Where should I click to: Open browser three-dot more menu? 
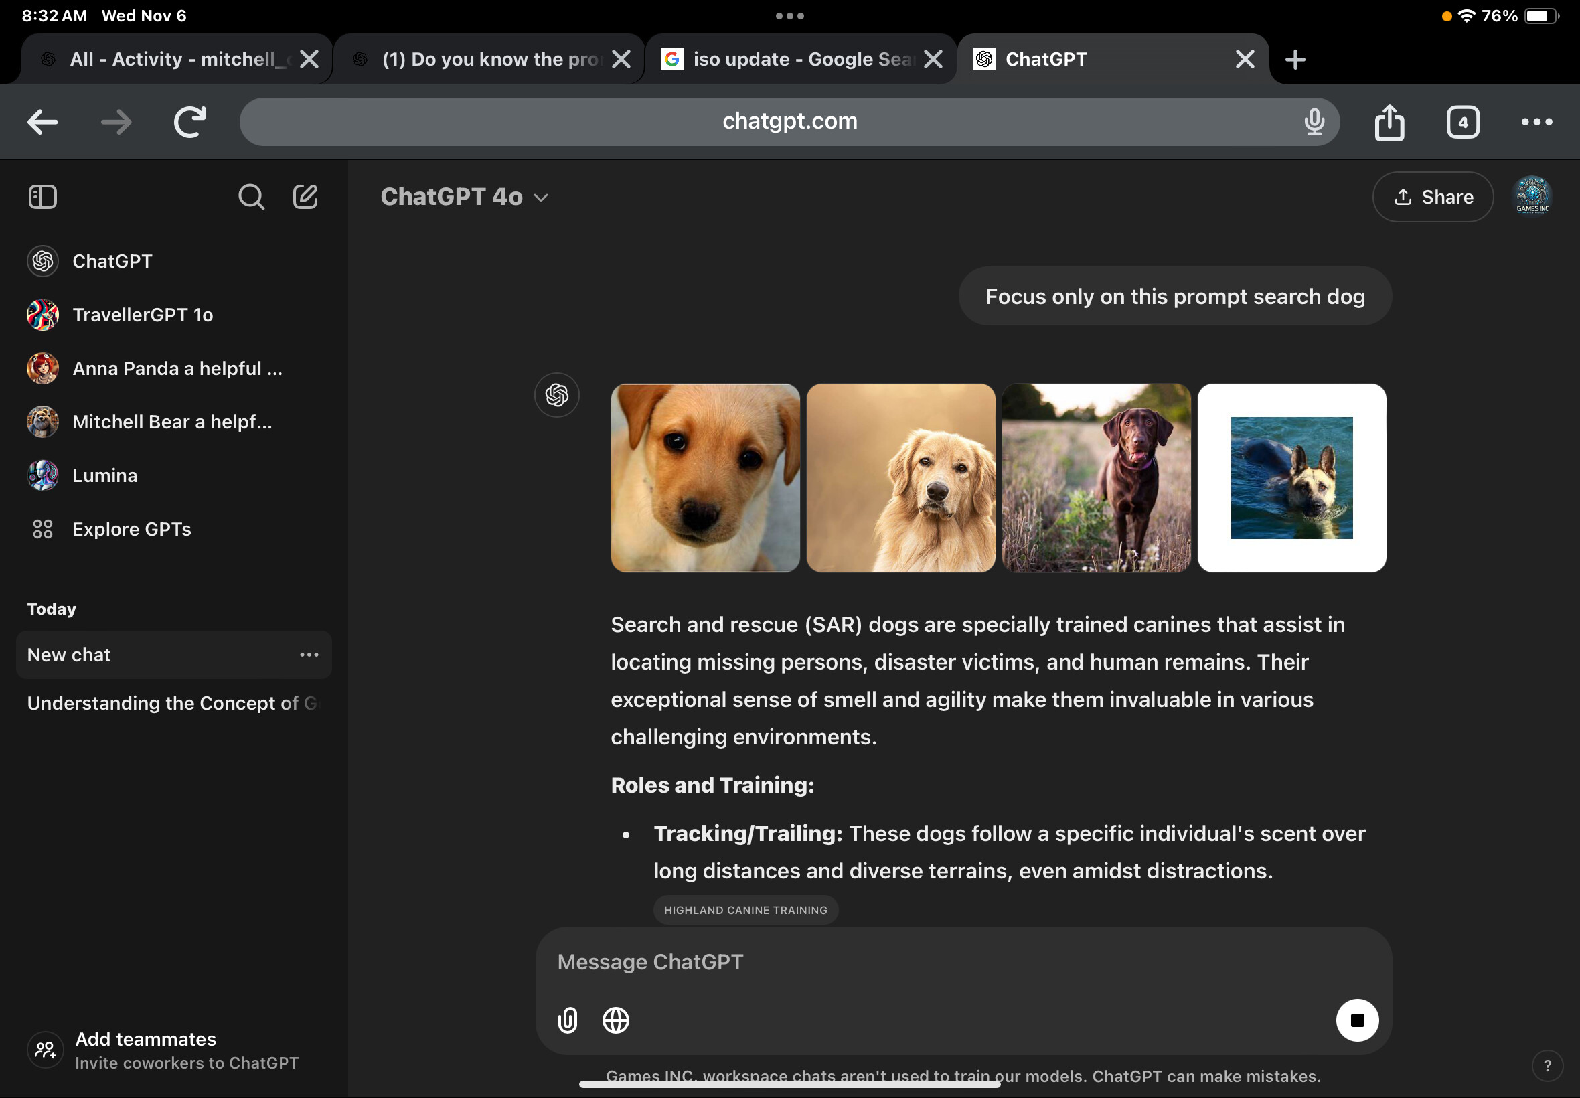[1536, 123]
